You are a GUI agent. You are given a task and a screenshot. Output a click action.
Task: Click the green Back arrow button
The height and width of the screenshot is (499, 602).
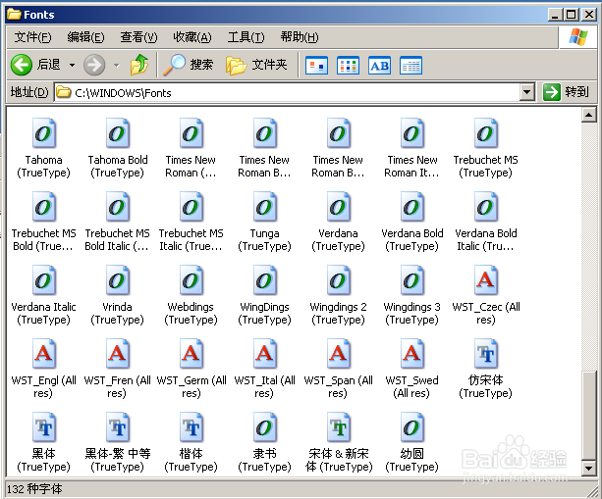(x=22, y=65)
